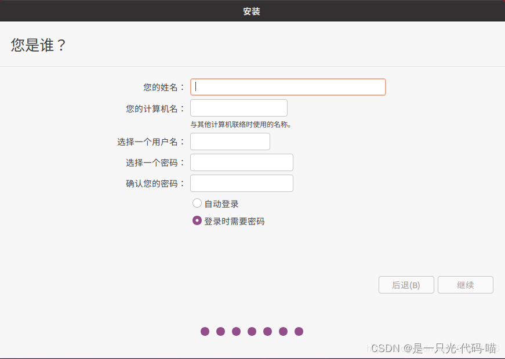Click the third installer progress dot

click(x=236, y=332)
